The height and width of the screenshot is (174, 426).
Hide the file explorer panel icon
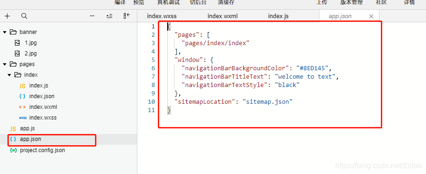coord(127,16)
